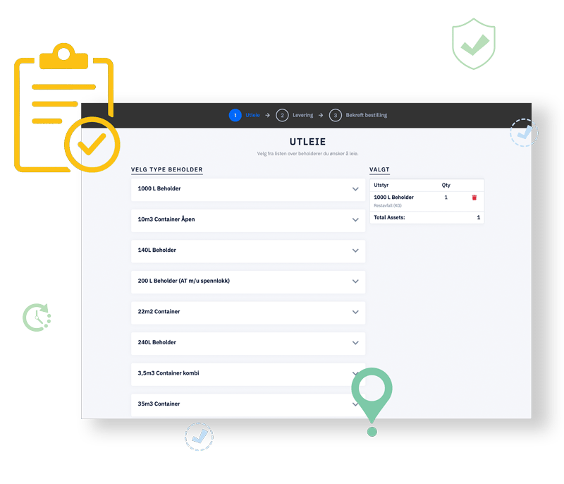Delete 1000 L Beholder with red trash icon
This screenshot has width=564, height=484.
point(474,198)
